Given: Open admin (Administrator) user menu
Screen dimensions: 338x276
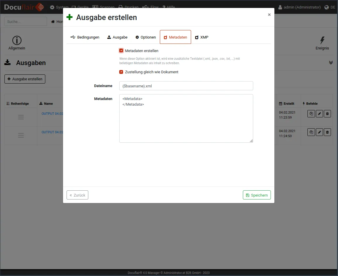Looking at the screenshot, I should [x=299, y=7].
